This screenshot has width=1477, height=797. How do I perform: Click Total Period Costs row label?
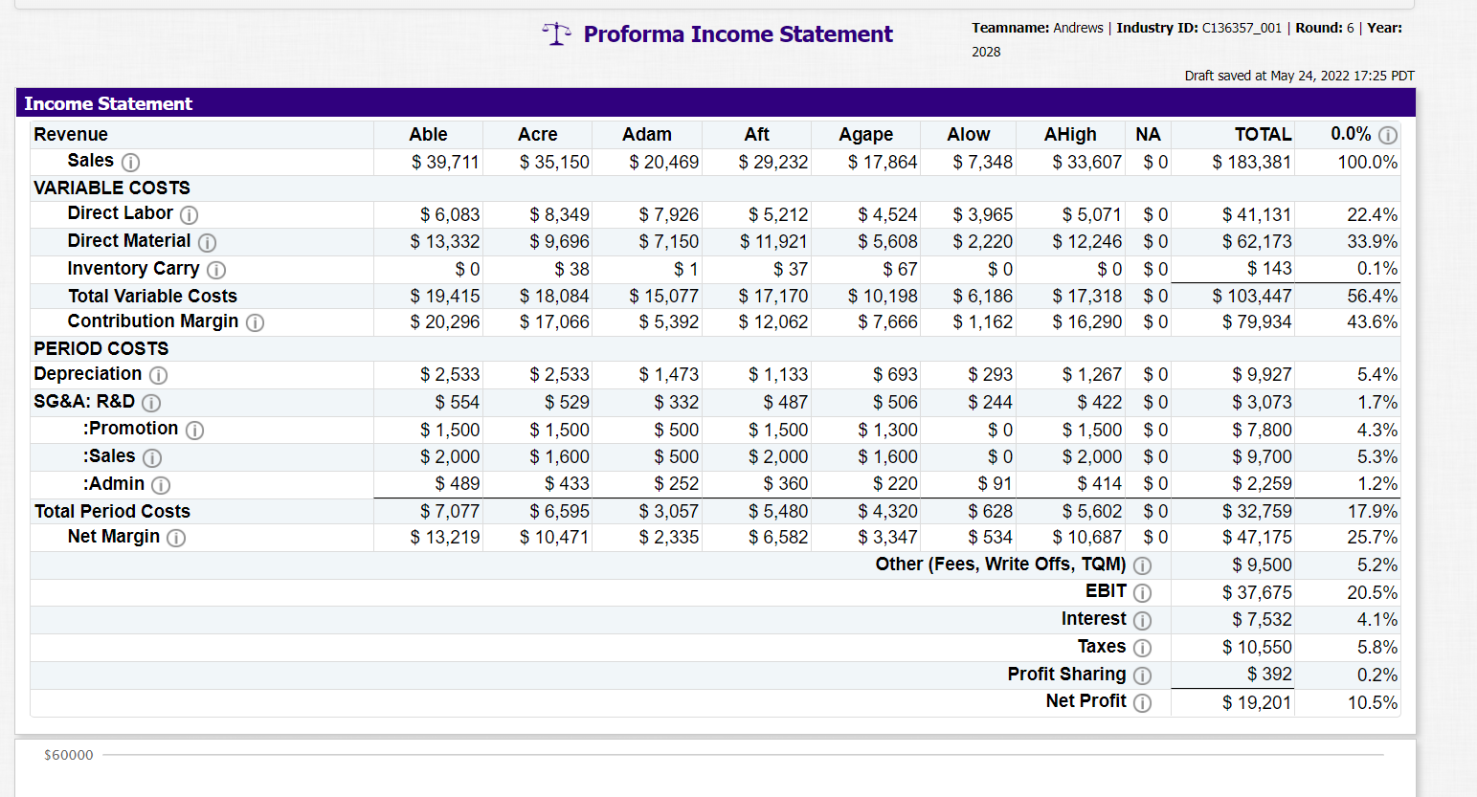tap(112, 511)
